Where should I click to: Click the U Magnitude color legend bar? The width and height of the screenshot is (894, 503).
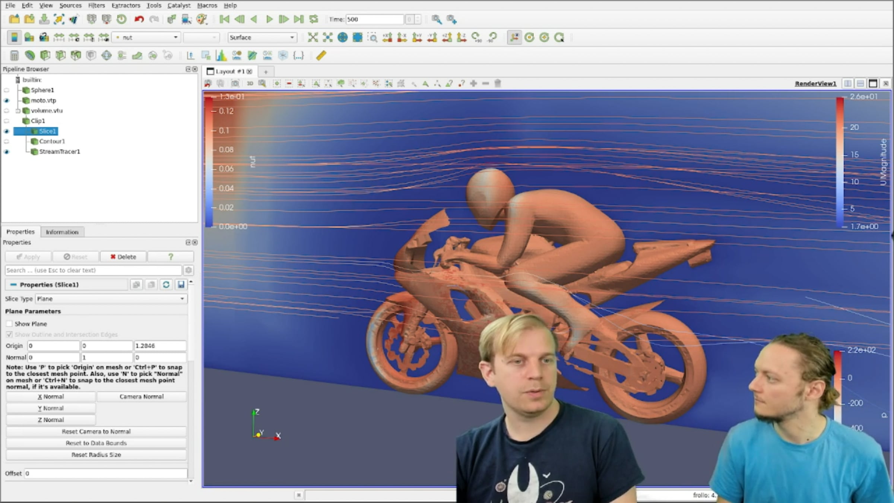pyautogui.click(x=840, y=161)
